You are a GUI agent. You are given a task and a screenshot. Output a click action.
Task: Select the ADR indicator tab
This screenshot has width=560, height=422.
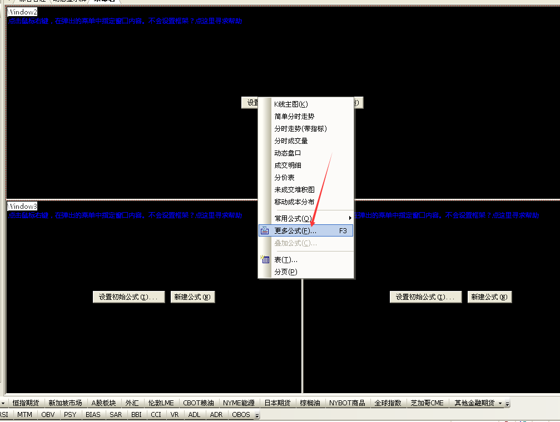coord(216,415)
